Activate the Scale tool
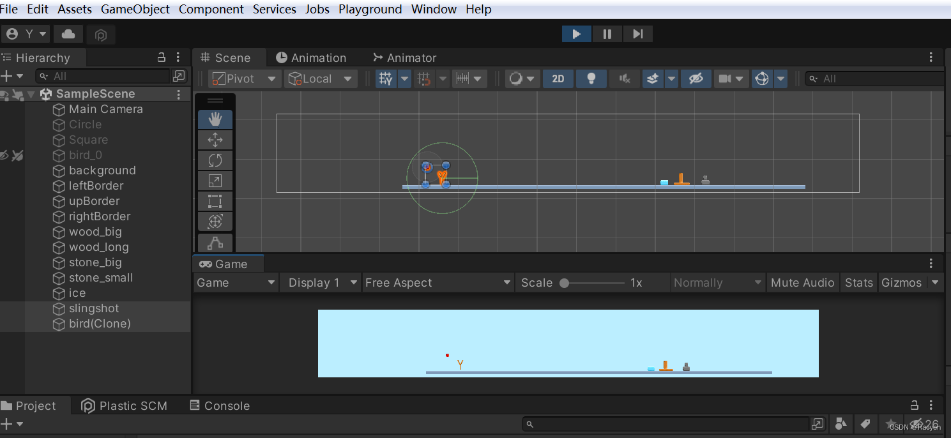The width and height of the screenshot is (951, 438). coord(215,180)
